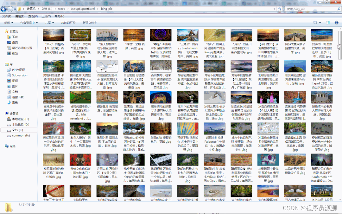Click 放映幻灯片 slideshow button
Viewport: 342px width, 214px height.
68,23
